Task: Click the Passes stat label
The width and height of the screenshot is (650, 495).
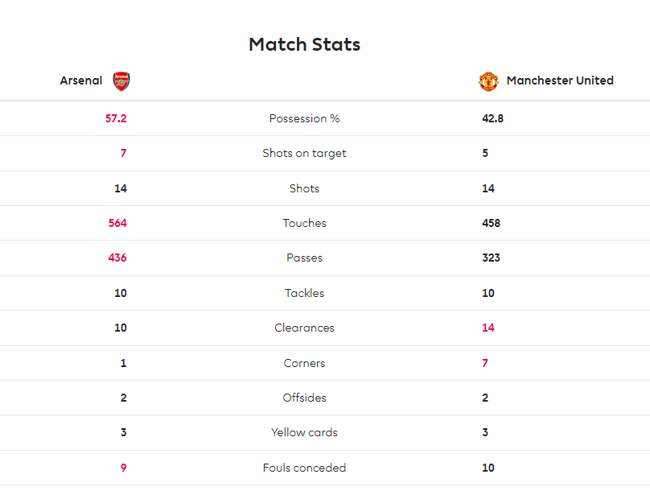Action: point(304,258)
